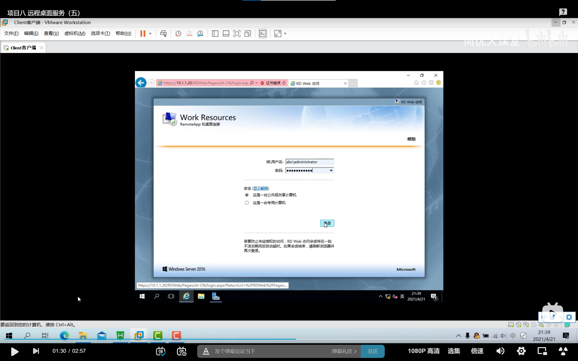Expand the stretch view dropdown arrow
Screen dimensions: 578x361
pyautogui.click(x=285, y=34)
